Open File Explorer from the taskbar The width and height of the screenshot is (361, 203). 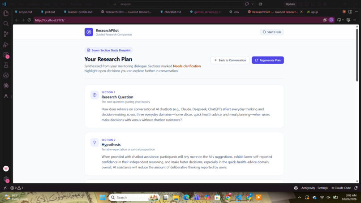point(176,198)
